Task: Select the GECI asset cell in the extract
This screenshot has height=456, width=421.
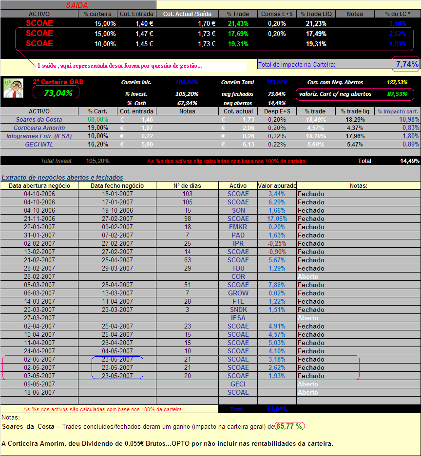Action: [x=238, y=384]
